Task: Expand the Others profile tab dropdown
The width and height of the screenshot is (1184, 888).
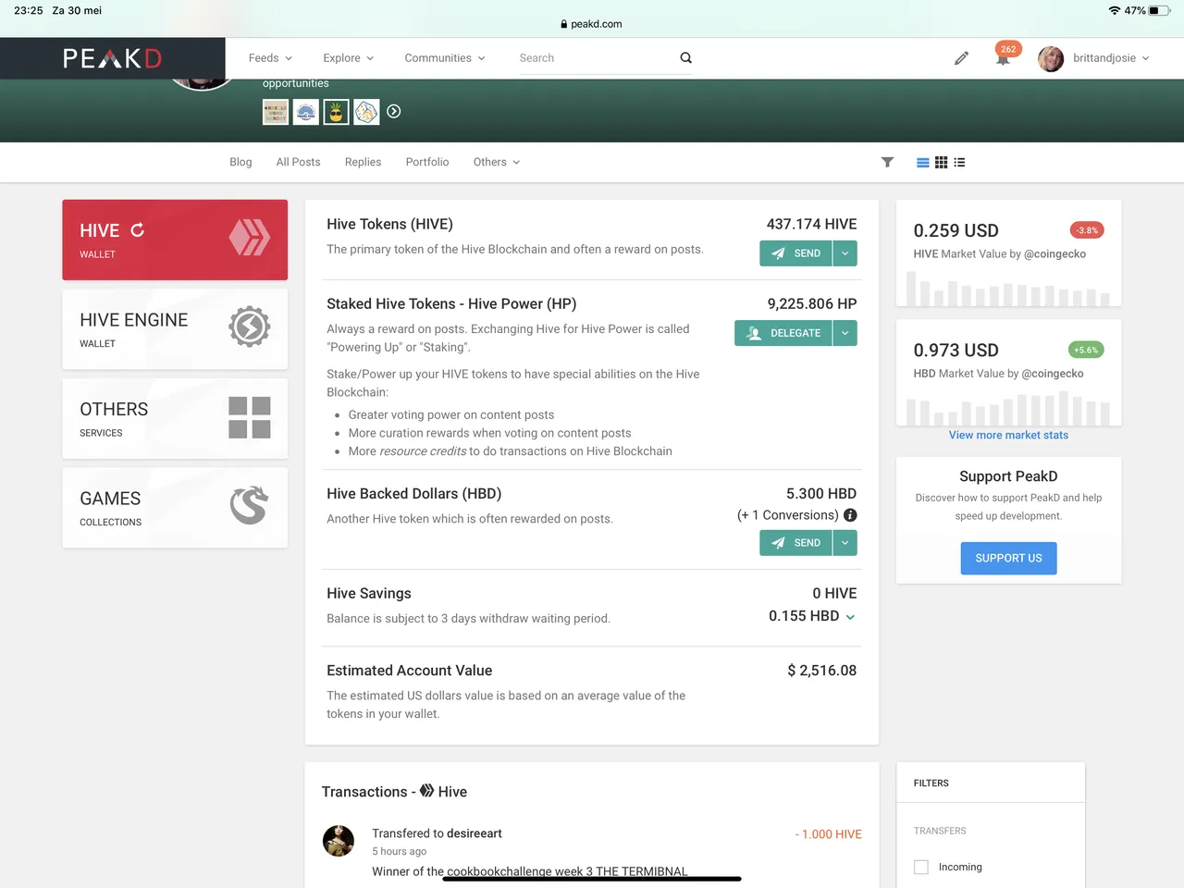Action: pyautogui.click(x=497, y=162)
